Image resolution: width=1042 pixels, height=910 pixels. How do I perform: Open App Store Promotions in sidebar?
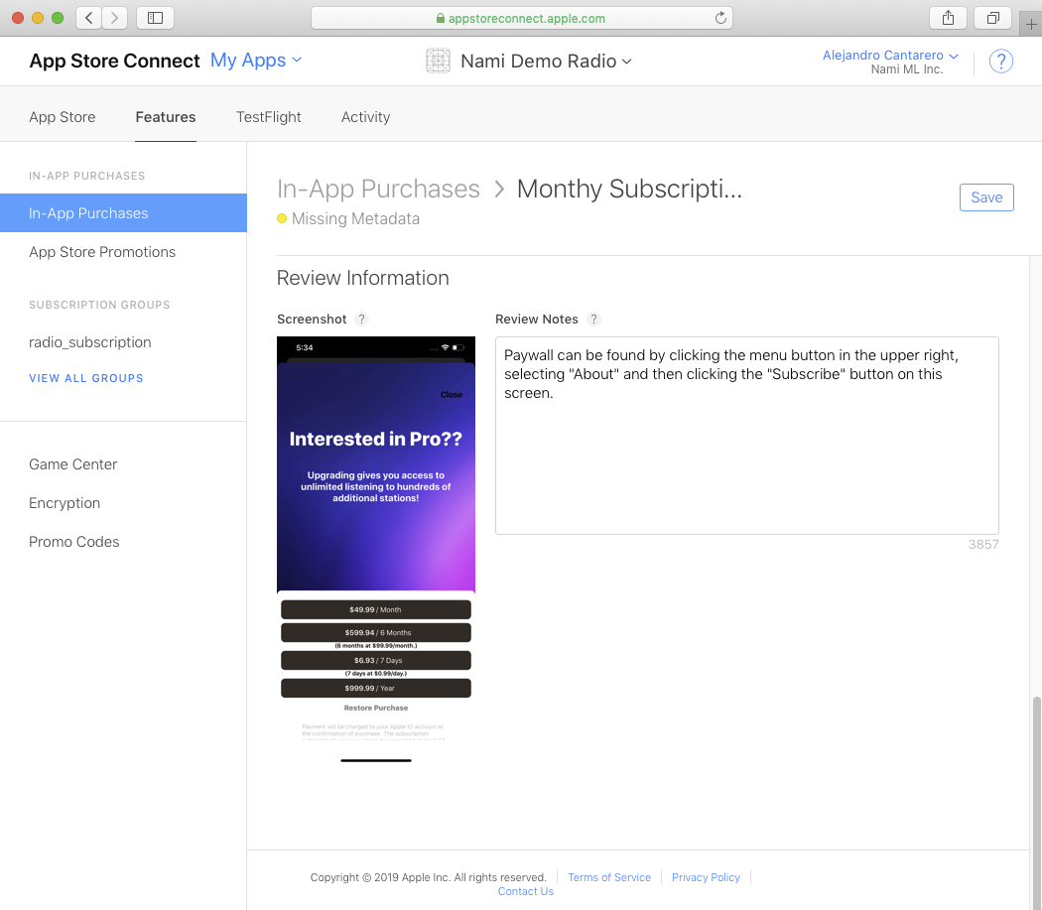click(x=102, y=252)
